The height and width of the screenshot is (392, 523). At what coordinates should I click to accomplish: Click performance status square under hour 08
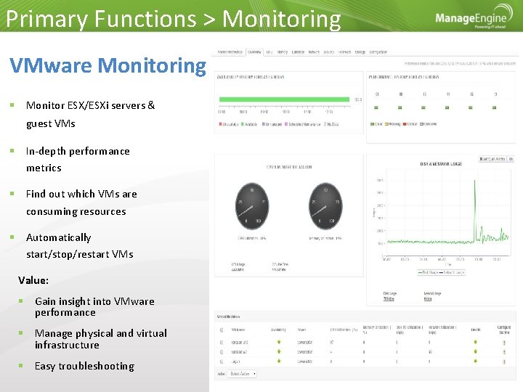click(376, 107)
